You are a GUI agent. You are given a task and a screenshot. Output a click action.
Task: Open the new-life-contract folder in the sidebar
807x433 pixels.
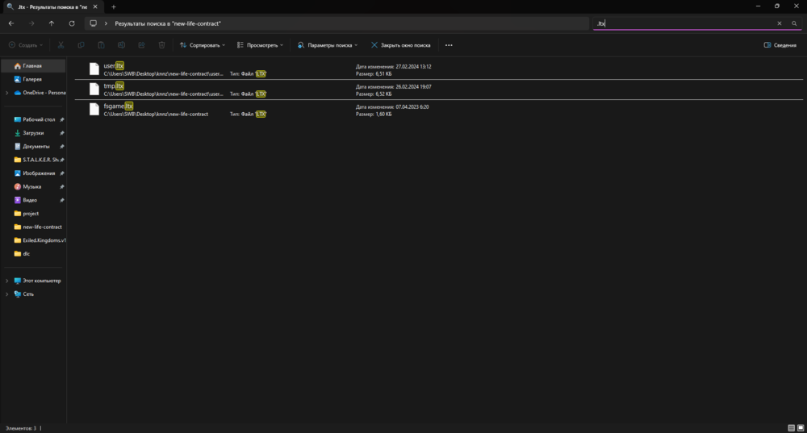pyautogui.click(x=42, y=227)
